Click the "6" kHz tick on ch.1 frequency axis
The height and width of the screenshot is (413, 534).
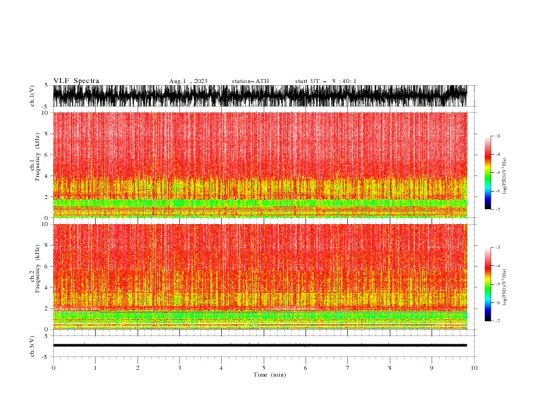click(47, 155)
